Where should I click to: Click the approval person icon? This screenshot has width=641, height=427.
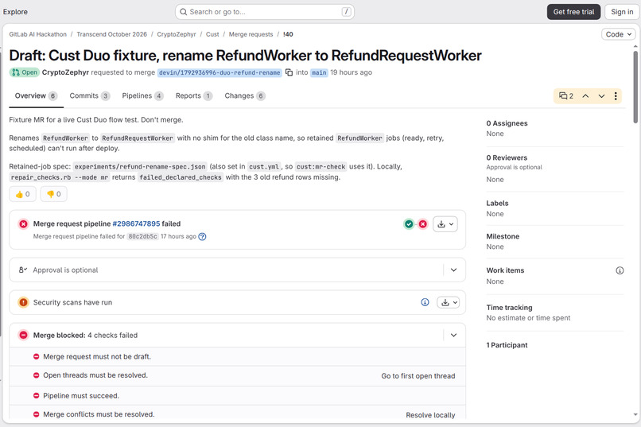click(22, 270)
